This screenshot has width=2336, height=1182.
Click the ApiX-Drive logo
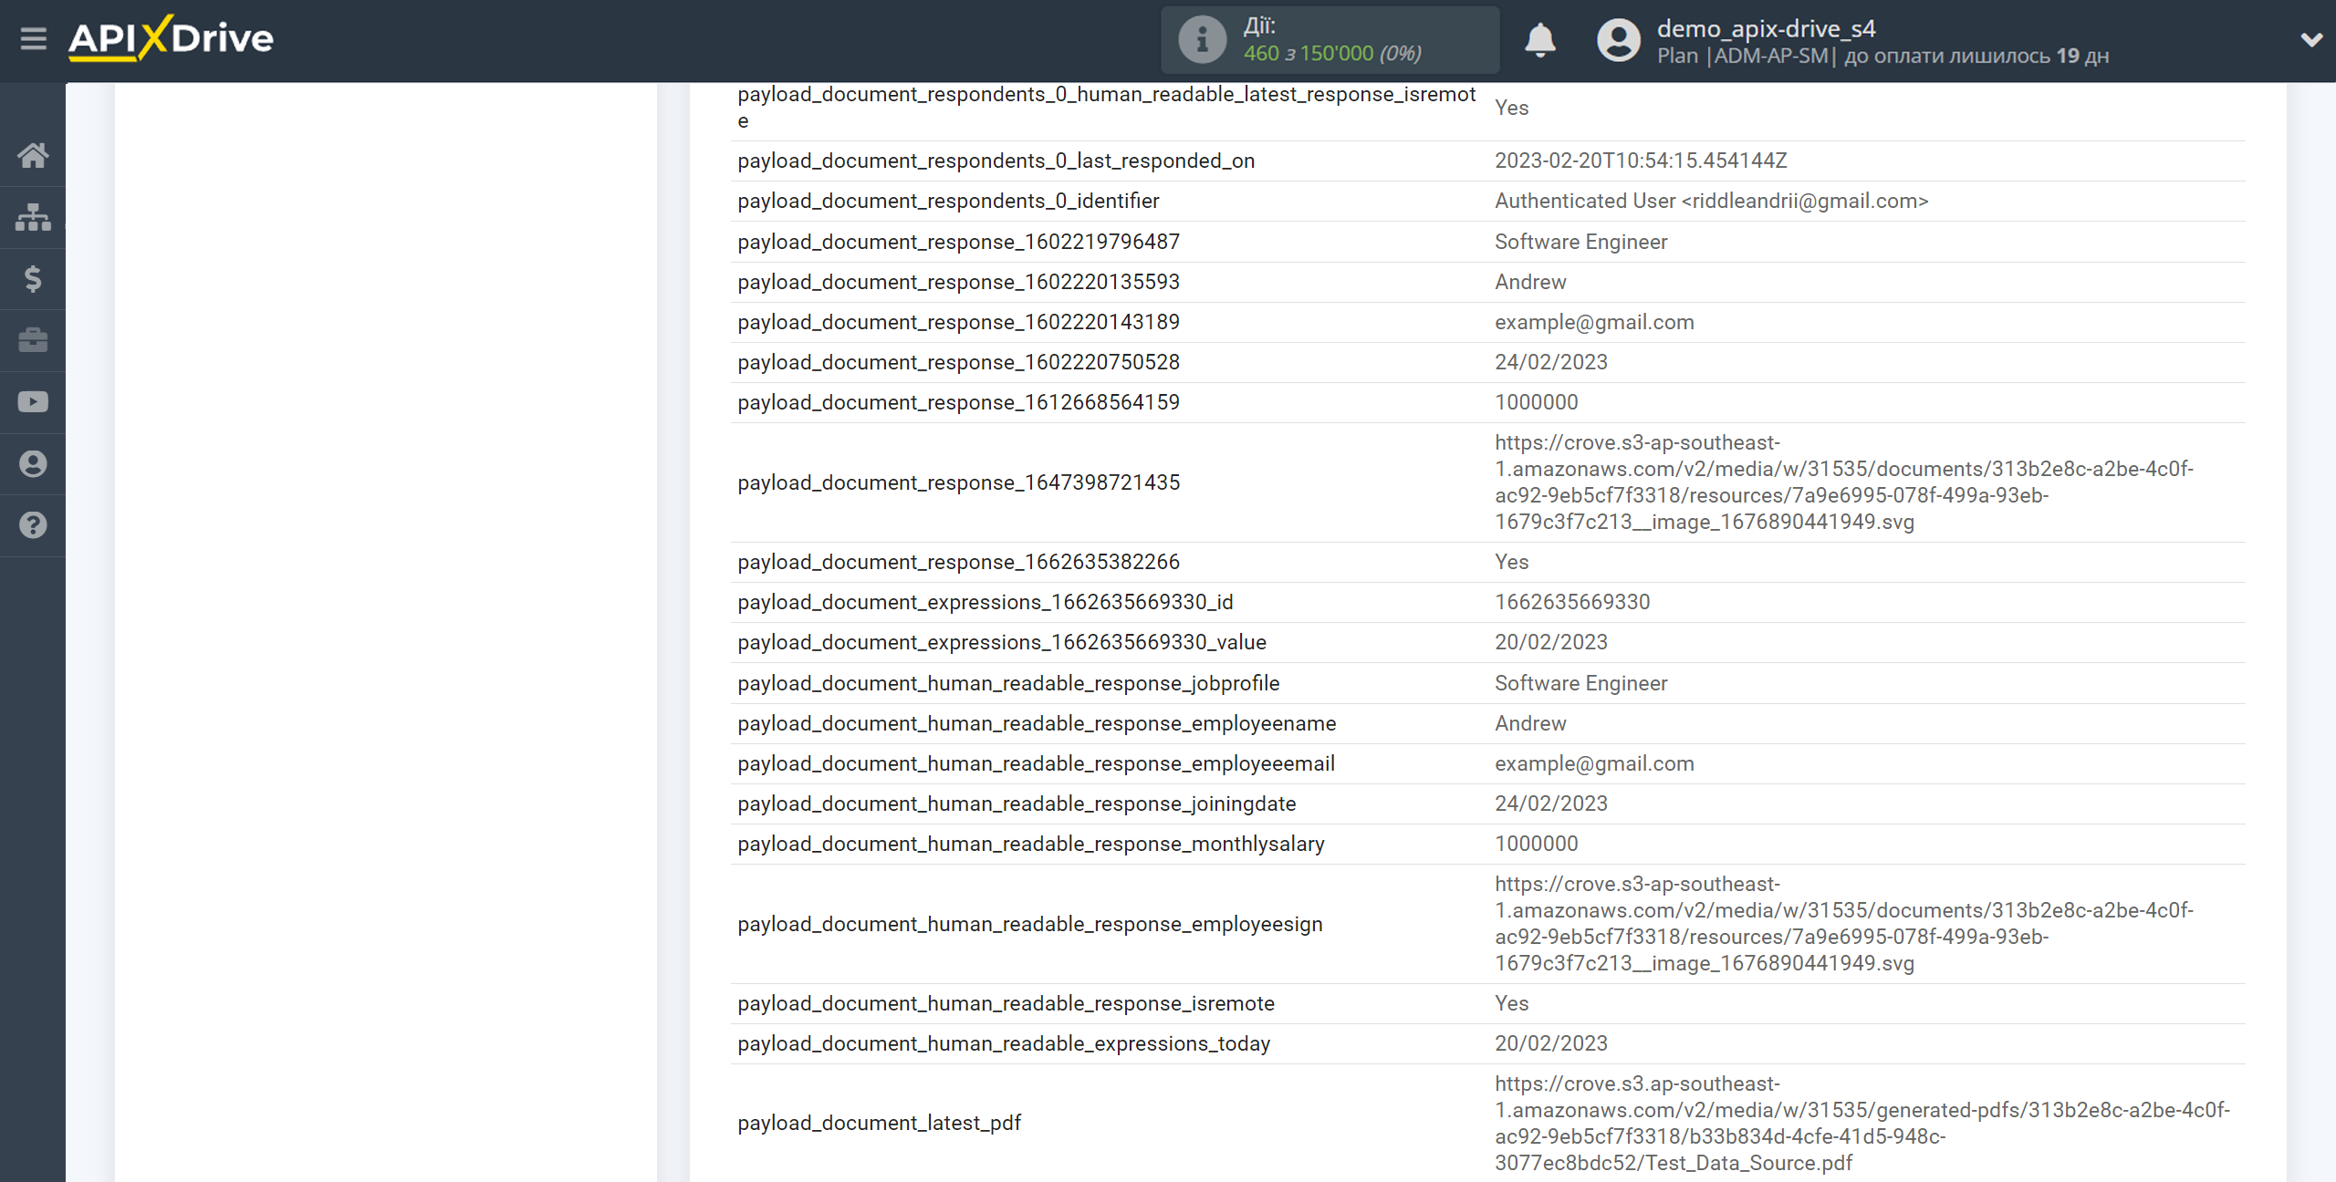click(x=171, y=39)
